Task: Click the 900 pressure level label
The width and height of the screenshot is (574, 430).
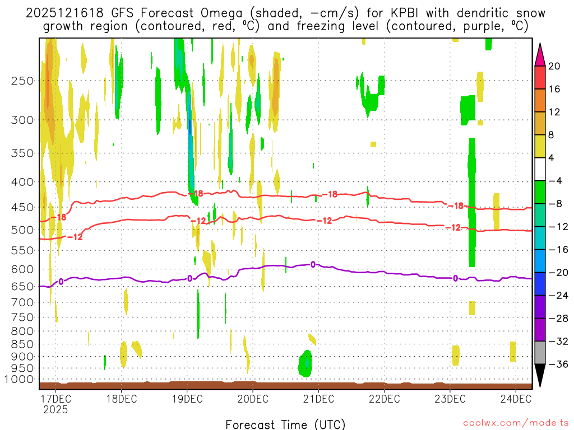Action: tap(22, 356)
